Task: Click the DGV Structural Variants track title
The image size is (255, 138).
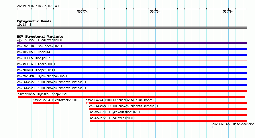Action: click(x=40, y=37)
